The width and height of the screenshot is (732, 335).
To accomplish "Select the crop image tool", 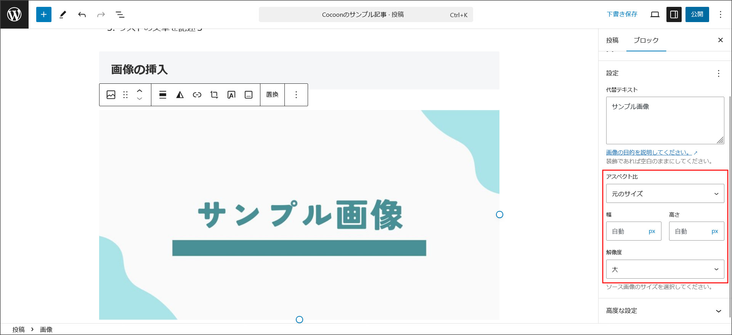I will coord(214,95).
